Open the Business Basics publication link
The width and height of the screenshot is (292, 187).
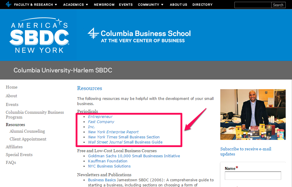click(x=102, y=180)
